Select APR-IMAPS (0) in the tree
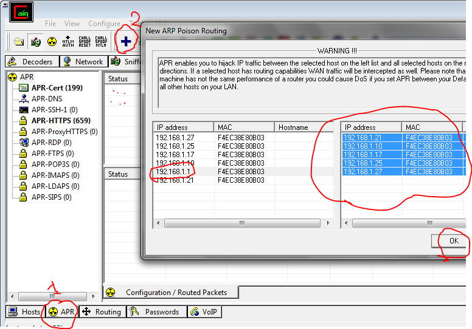The image size is (472, 329). [55, 175]
